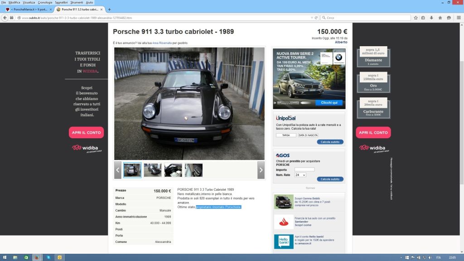This screenshot has width=464, height=261.
Task: Open the bookmarks list clipboard icon
Action: (423, 18)
